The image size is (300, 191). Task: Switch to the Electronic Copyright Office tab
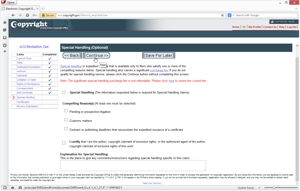20,8
